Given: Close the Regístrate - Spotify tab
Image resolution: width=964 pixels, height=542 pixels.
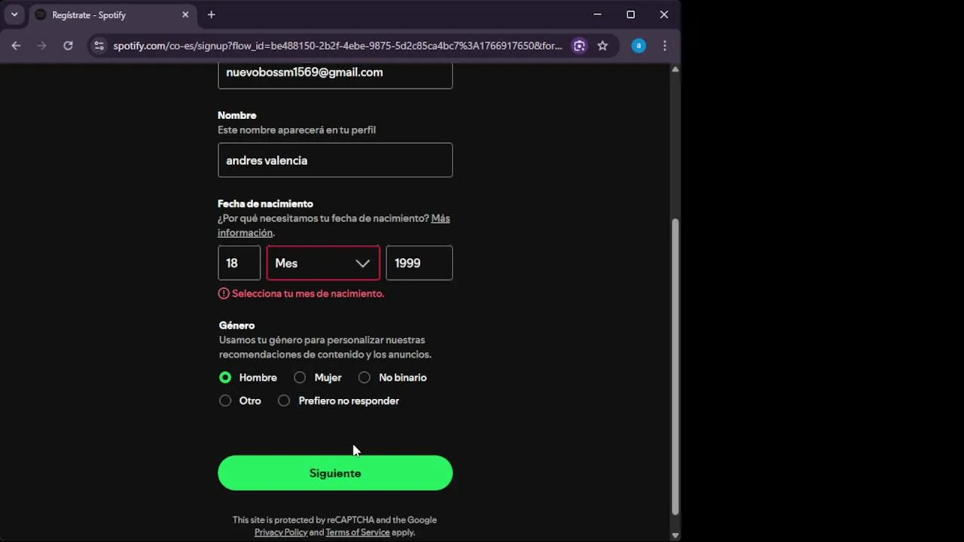Looking at the screenshot, I should pyautogui.click(x=185, y=14).
